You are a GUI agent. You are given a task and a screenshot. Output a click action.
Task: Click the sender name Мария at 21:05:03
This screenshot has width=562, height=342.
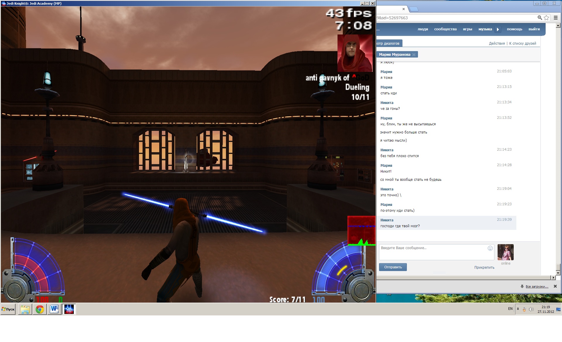pos(386,72)
